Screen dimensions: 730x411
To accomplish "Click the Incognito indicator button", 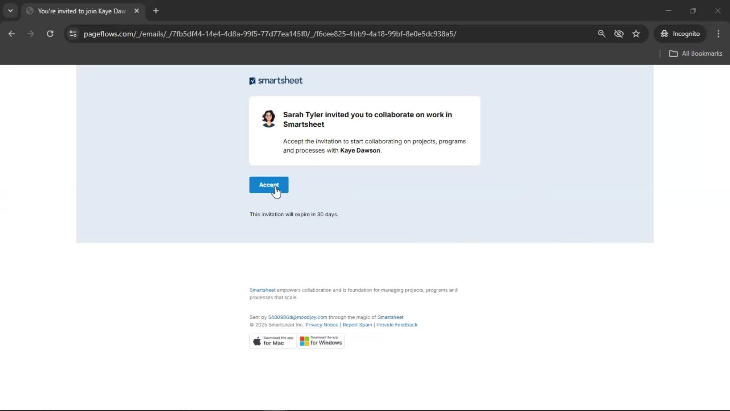I will tap(680, 34).
